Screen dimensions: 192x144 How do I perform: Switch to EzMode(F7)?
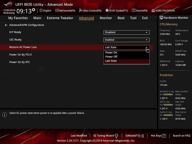click(135, 136)
